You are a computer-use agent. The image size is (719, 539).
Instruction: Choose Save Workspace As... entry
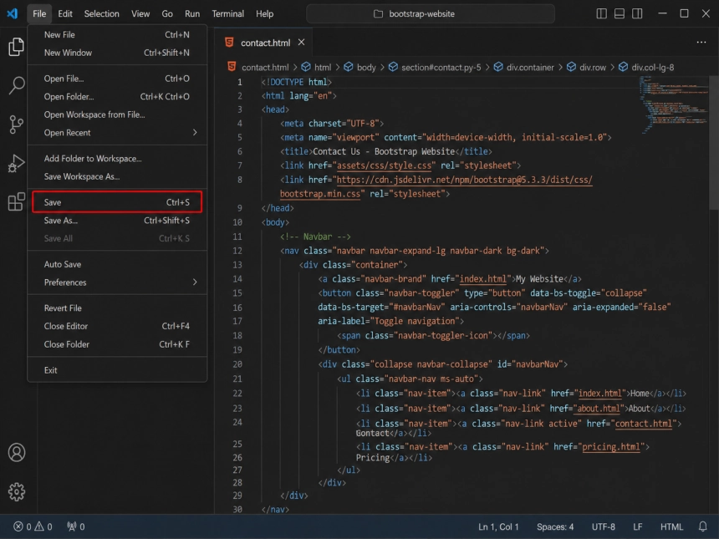pos(117,176)
